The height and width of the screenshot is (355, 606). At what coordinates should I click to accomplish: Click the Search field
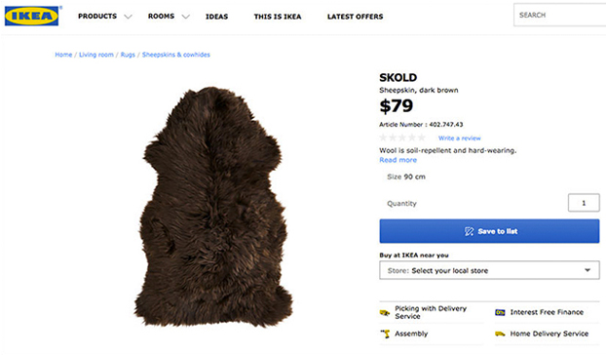point(559,15)
